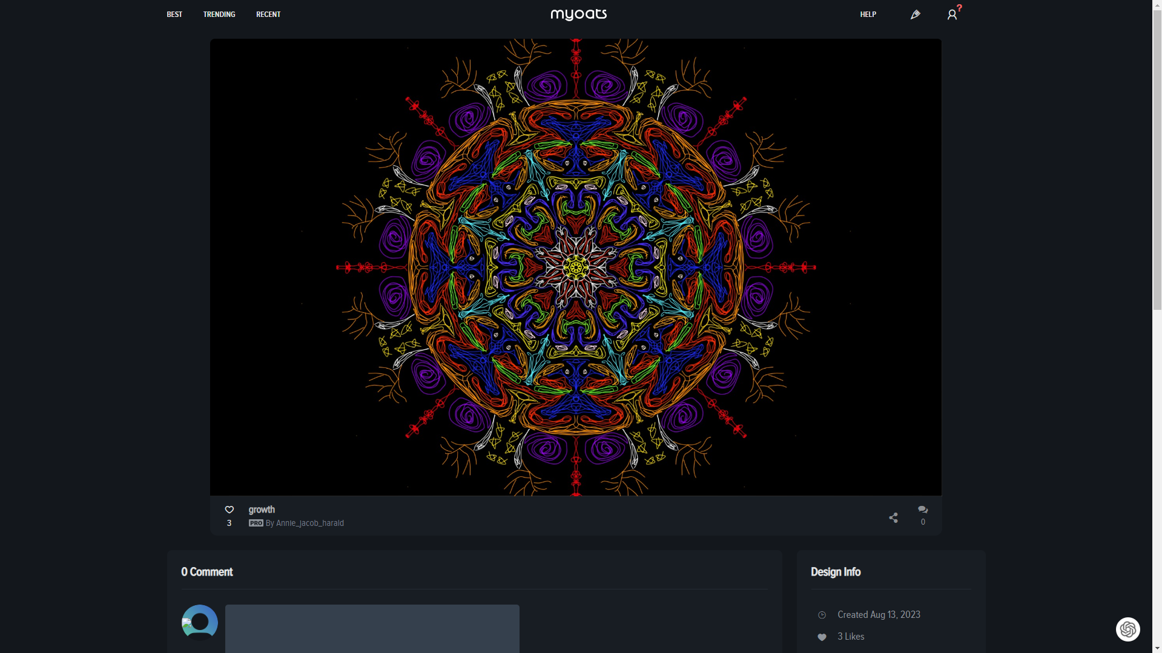Go to the myoats home logo
This screenshot has height=653, width=1162.
(x=578, y=15)
